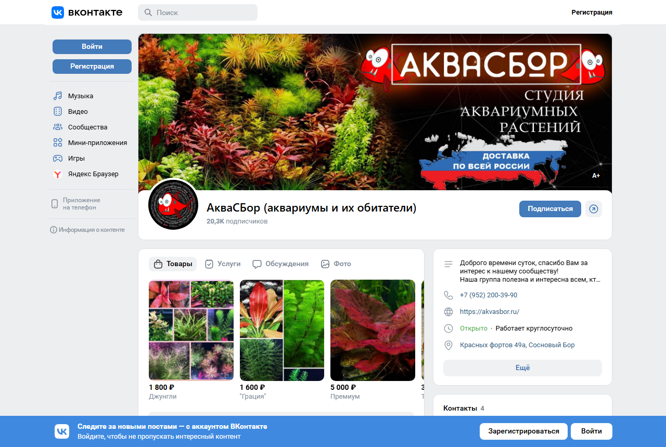Click Войти in the bottom banner
The image size is (666, 447).
pos(592,431)
